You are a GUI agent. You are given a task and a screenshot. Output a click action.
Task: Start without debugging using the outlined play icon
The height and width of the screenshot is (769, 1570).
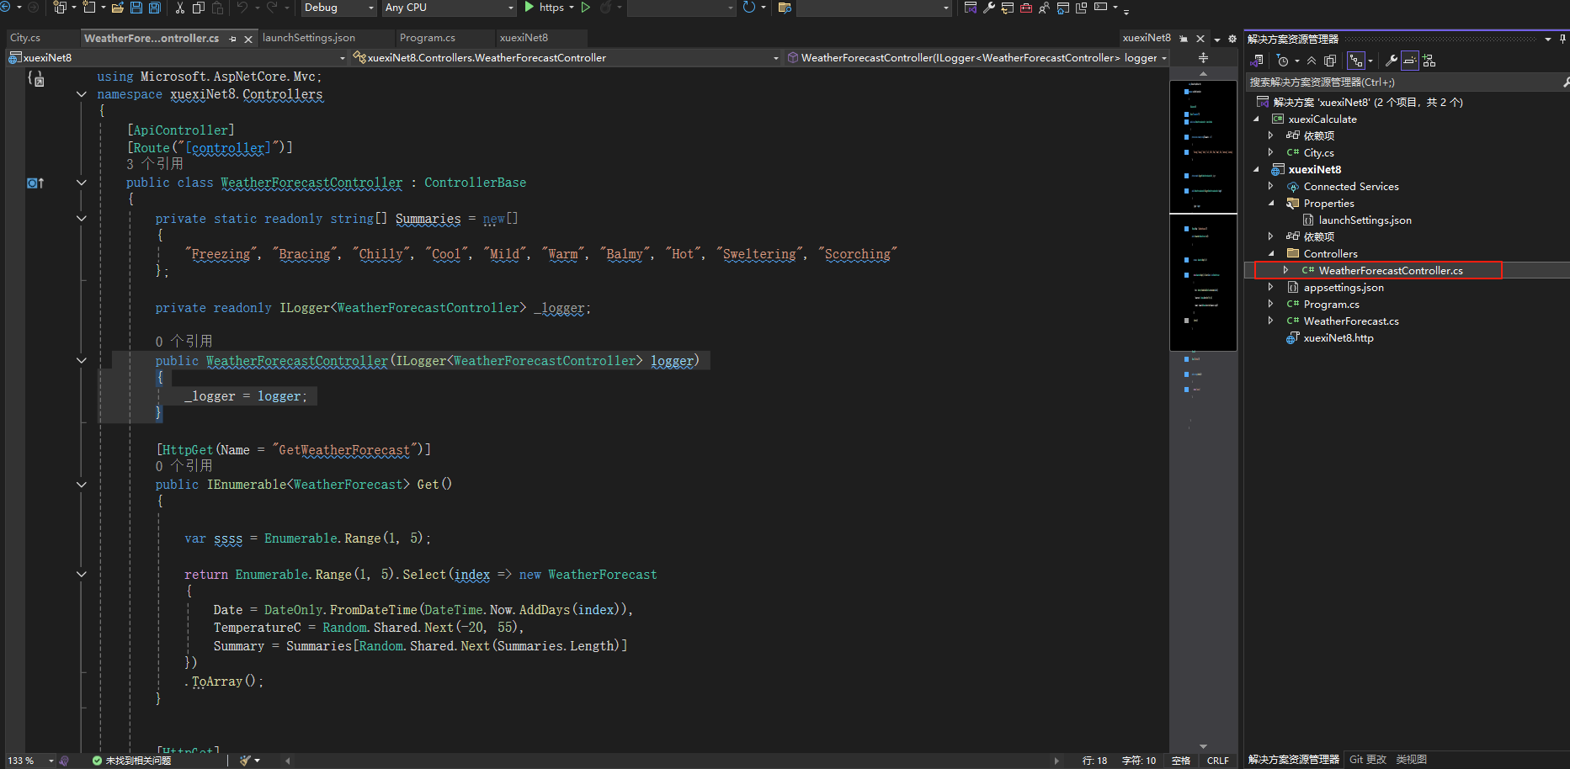(586, 8)
